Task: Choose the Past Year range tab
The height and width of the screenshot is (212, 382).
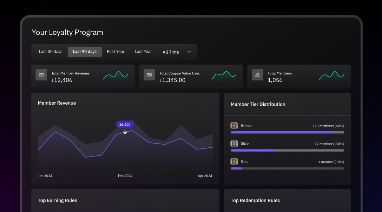Action: (x=116, y=52)
